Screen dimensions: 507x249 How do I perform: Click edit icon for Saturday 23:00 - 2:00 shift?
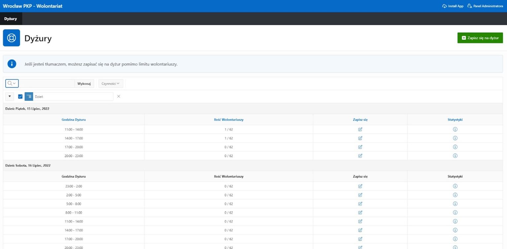pos(360,186)
